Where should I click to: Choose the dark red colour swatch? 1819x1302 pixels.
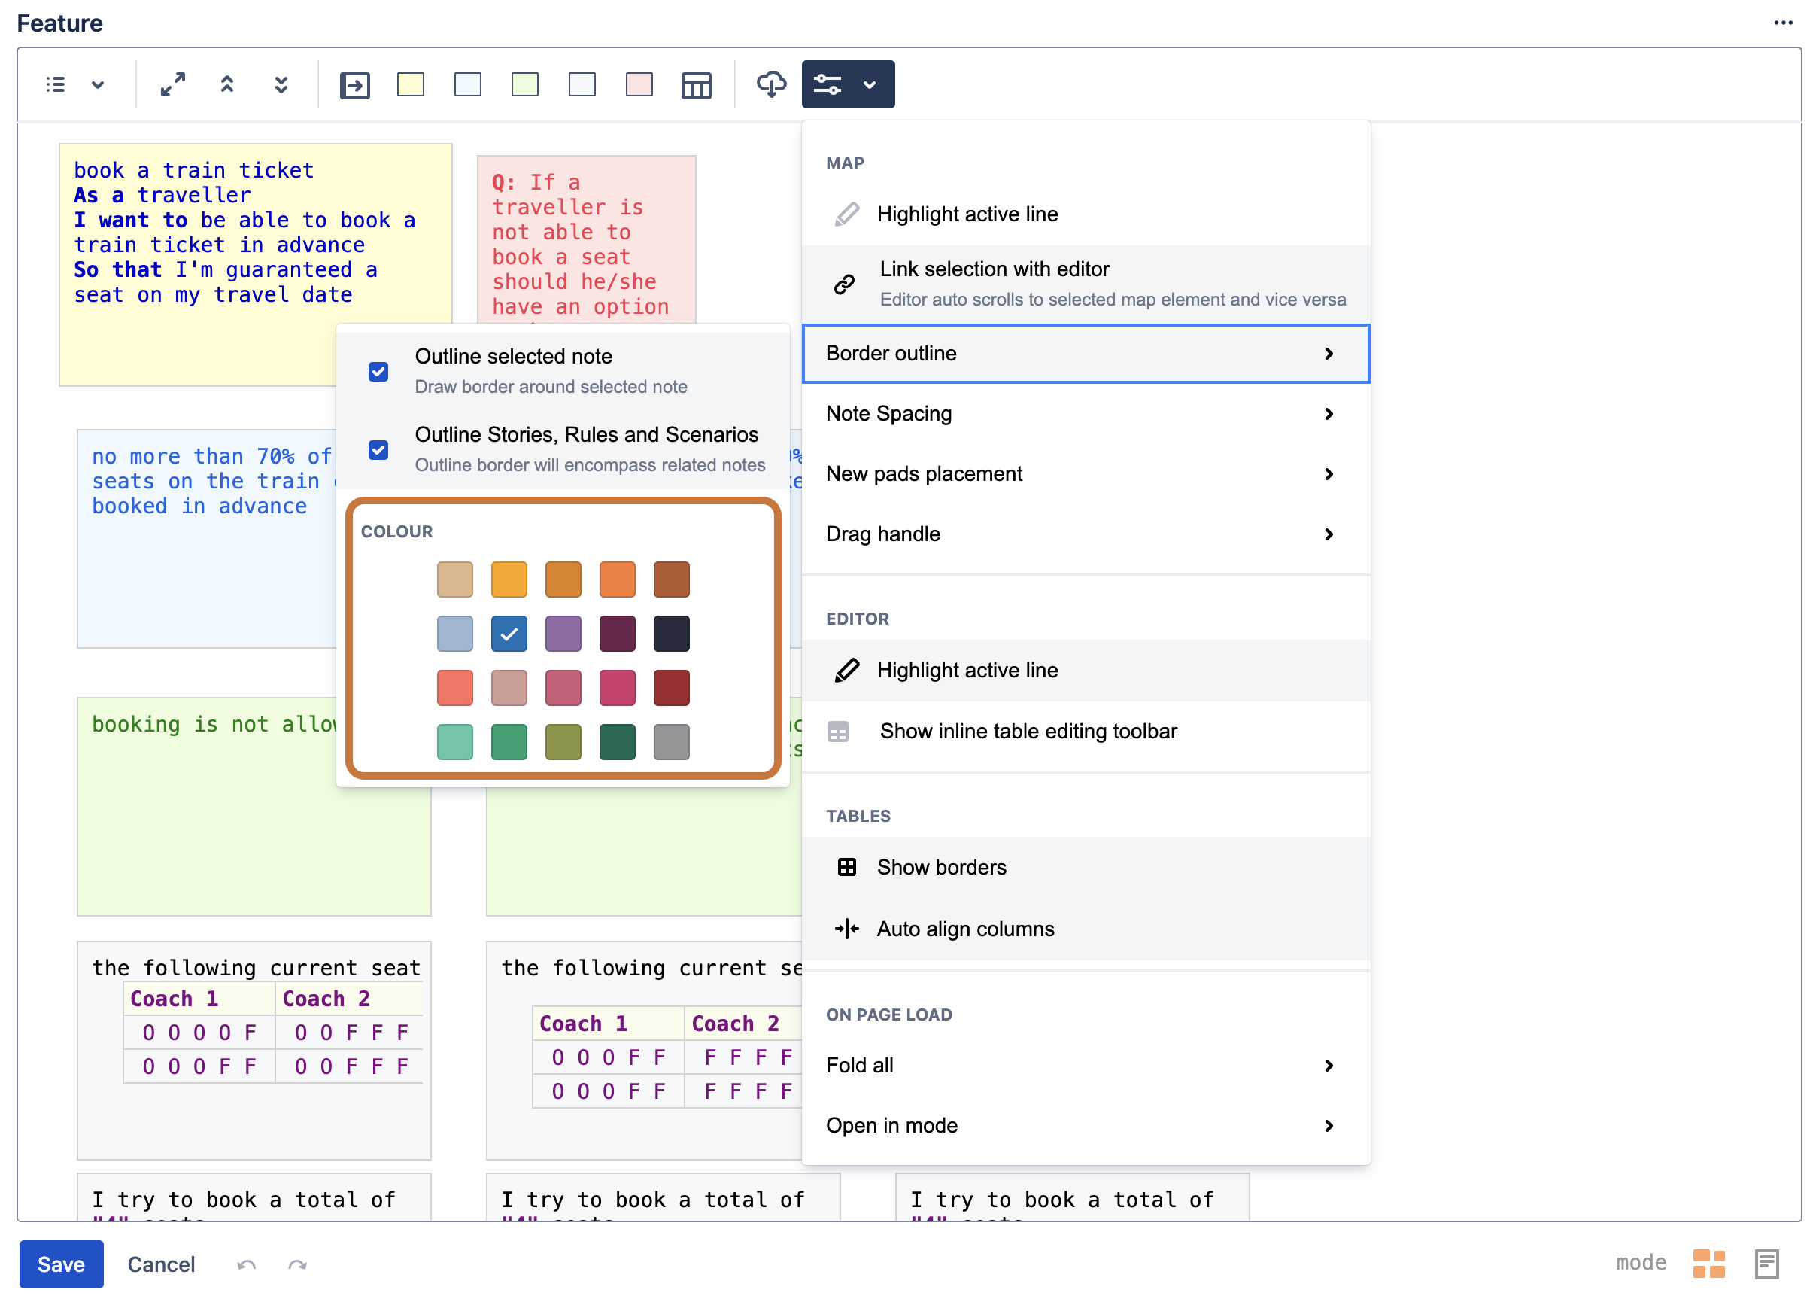tap(672, 688)
